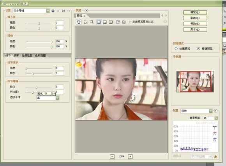226x166 pixels.
Task: Expand the 预览 options arrow menu
Action: pyautogui.click(x=86, y=10)
